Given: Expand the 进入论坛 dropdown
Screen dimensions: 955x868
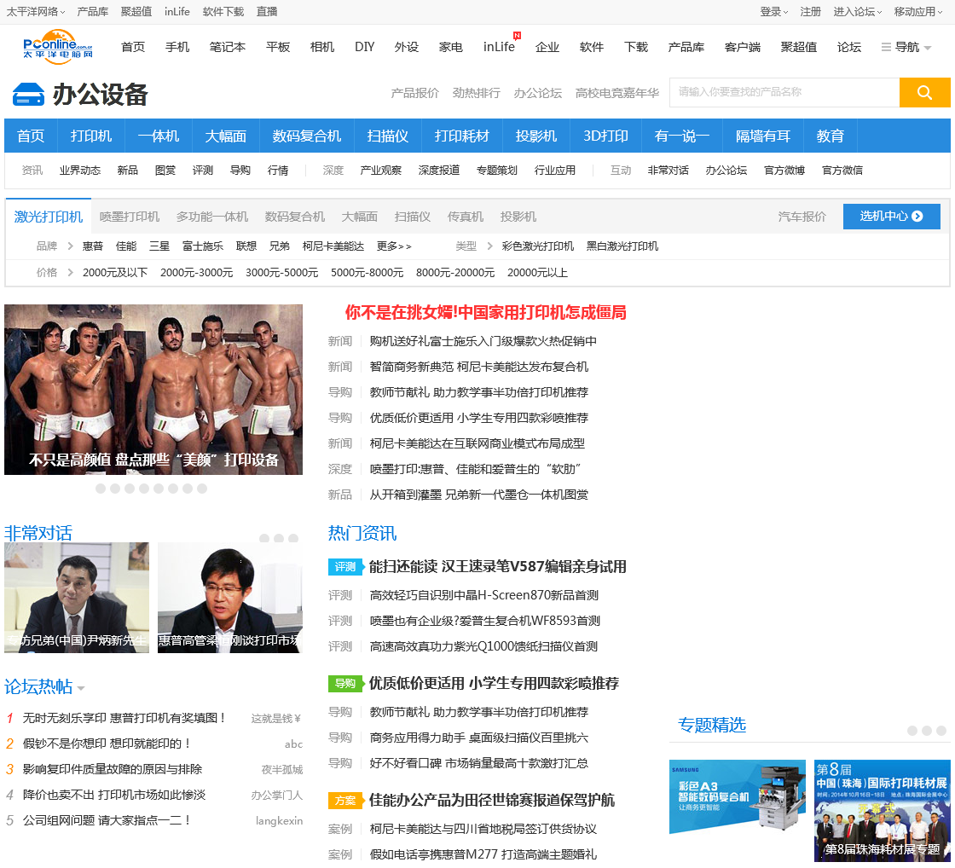Looking at the screenshot, I should point(858,12).
